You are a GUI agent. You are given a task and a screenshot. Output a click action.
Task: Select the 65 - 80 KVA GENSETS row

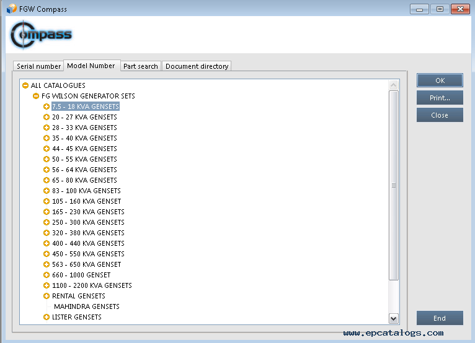click(84, 180)
